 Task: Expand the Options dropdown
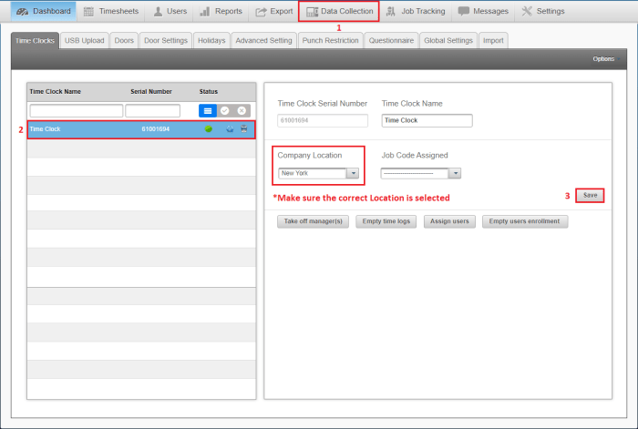click(x=606, y=59)
